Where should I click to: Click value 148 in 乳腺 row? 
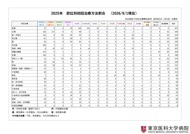pos(79,28)
